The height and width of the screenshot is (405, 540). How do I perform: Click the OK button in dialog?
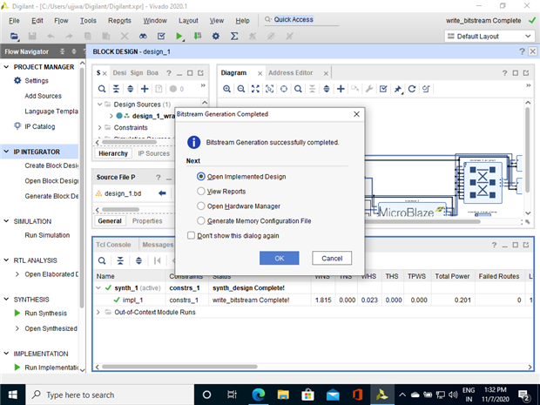280,258
